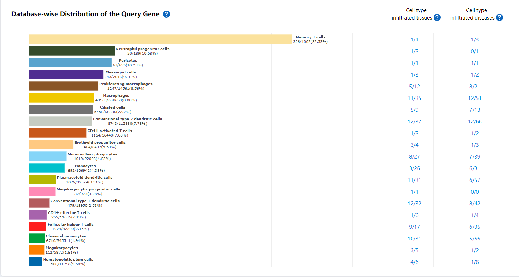Click the blue Pericytes bar
Screen dimensions: 519x277
pos(70,63)
